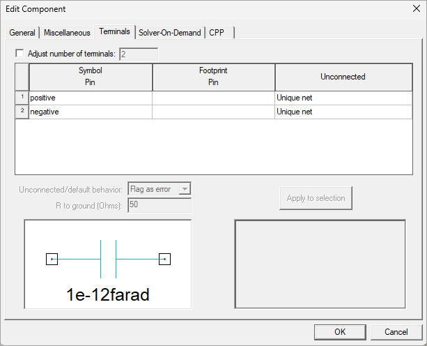This screenshot has height=346, width=427.
Task: Close the Edit Component dialog
Action: tap(417, 8)
